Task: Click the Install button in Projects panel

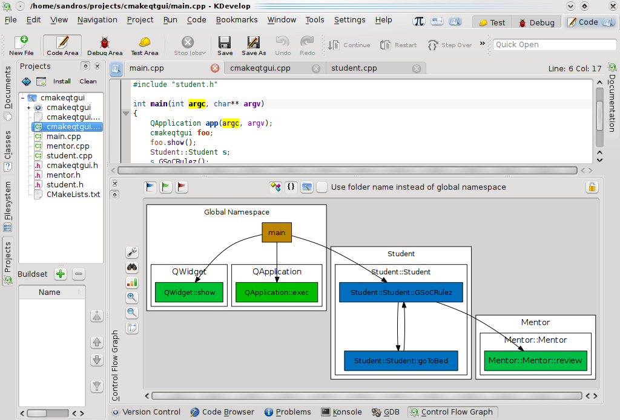Action: pos(62,82)
